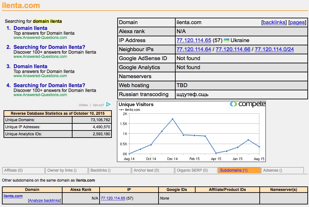The image size is (309, 207).
Task: Click IP address 77.120.114.65 in the info table
Action: [x=194, y=40]
